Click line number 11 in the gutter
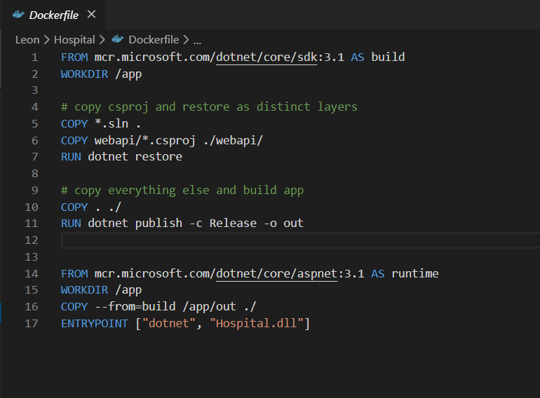540x398 pixels. (32, 224)
